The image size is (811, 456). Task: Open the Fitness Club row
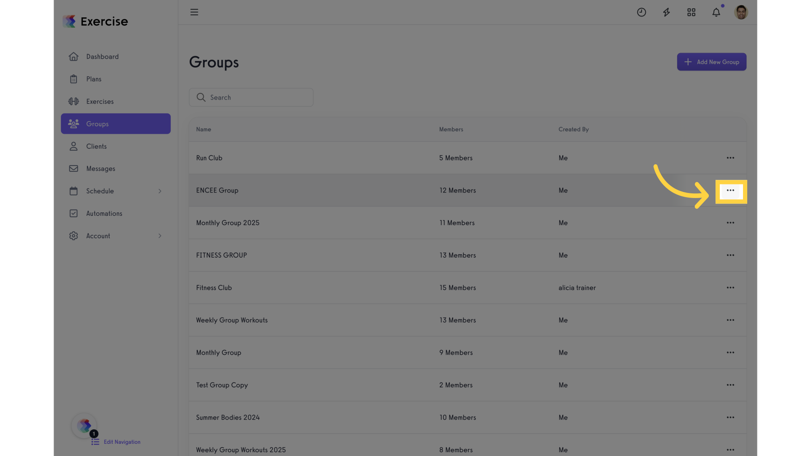[x=468, y=288]
